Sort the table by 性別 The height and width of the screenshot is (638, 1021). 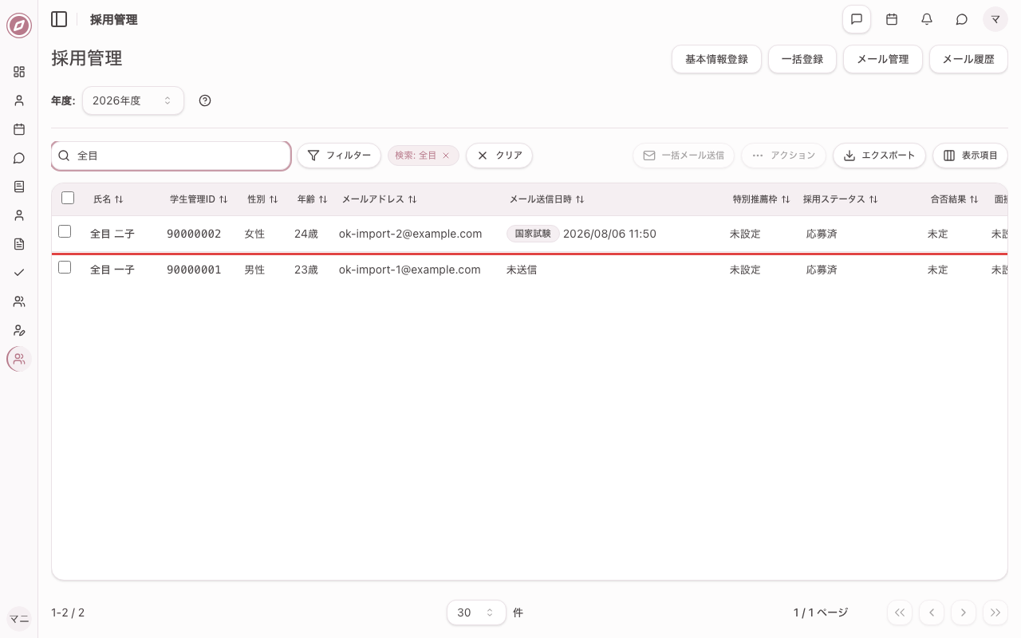pyautogui.click(x=262, y=199)
